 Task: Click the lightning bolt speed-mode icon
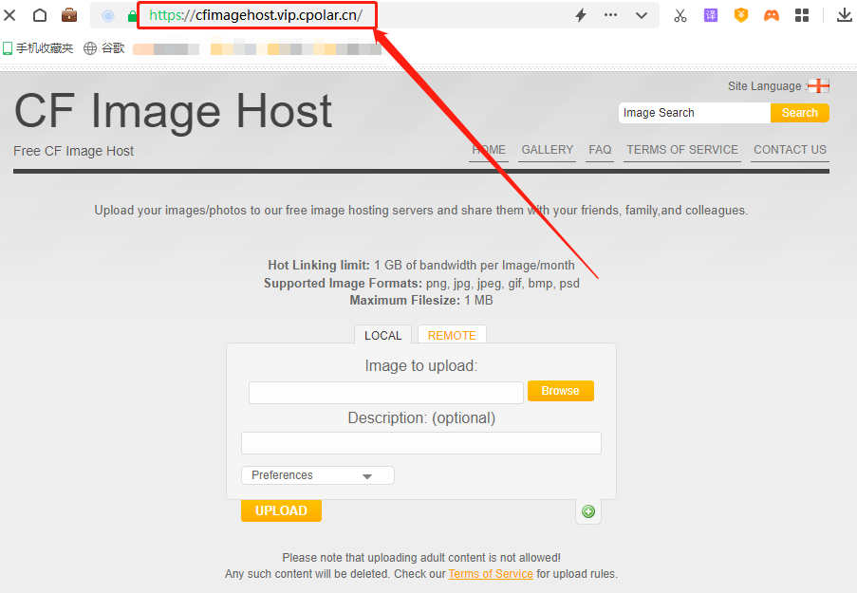tap(581, 15)
